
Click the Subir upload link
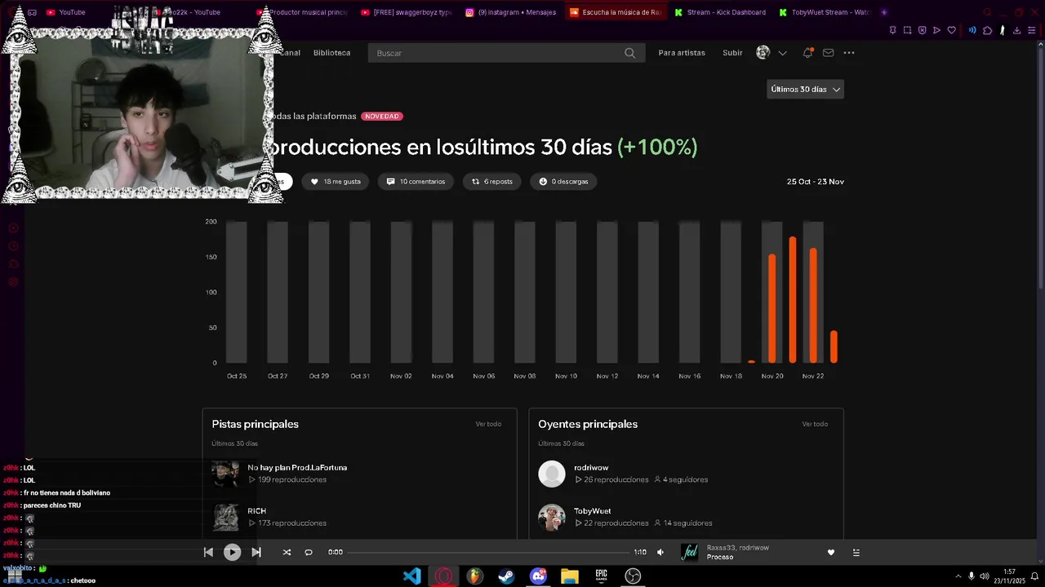(732, 53)
